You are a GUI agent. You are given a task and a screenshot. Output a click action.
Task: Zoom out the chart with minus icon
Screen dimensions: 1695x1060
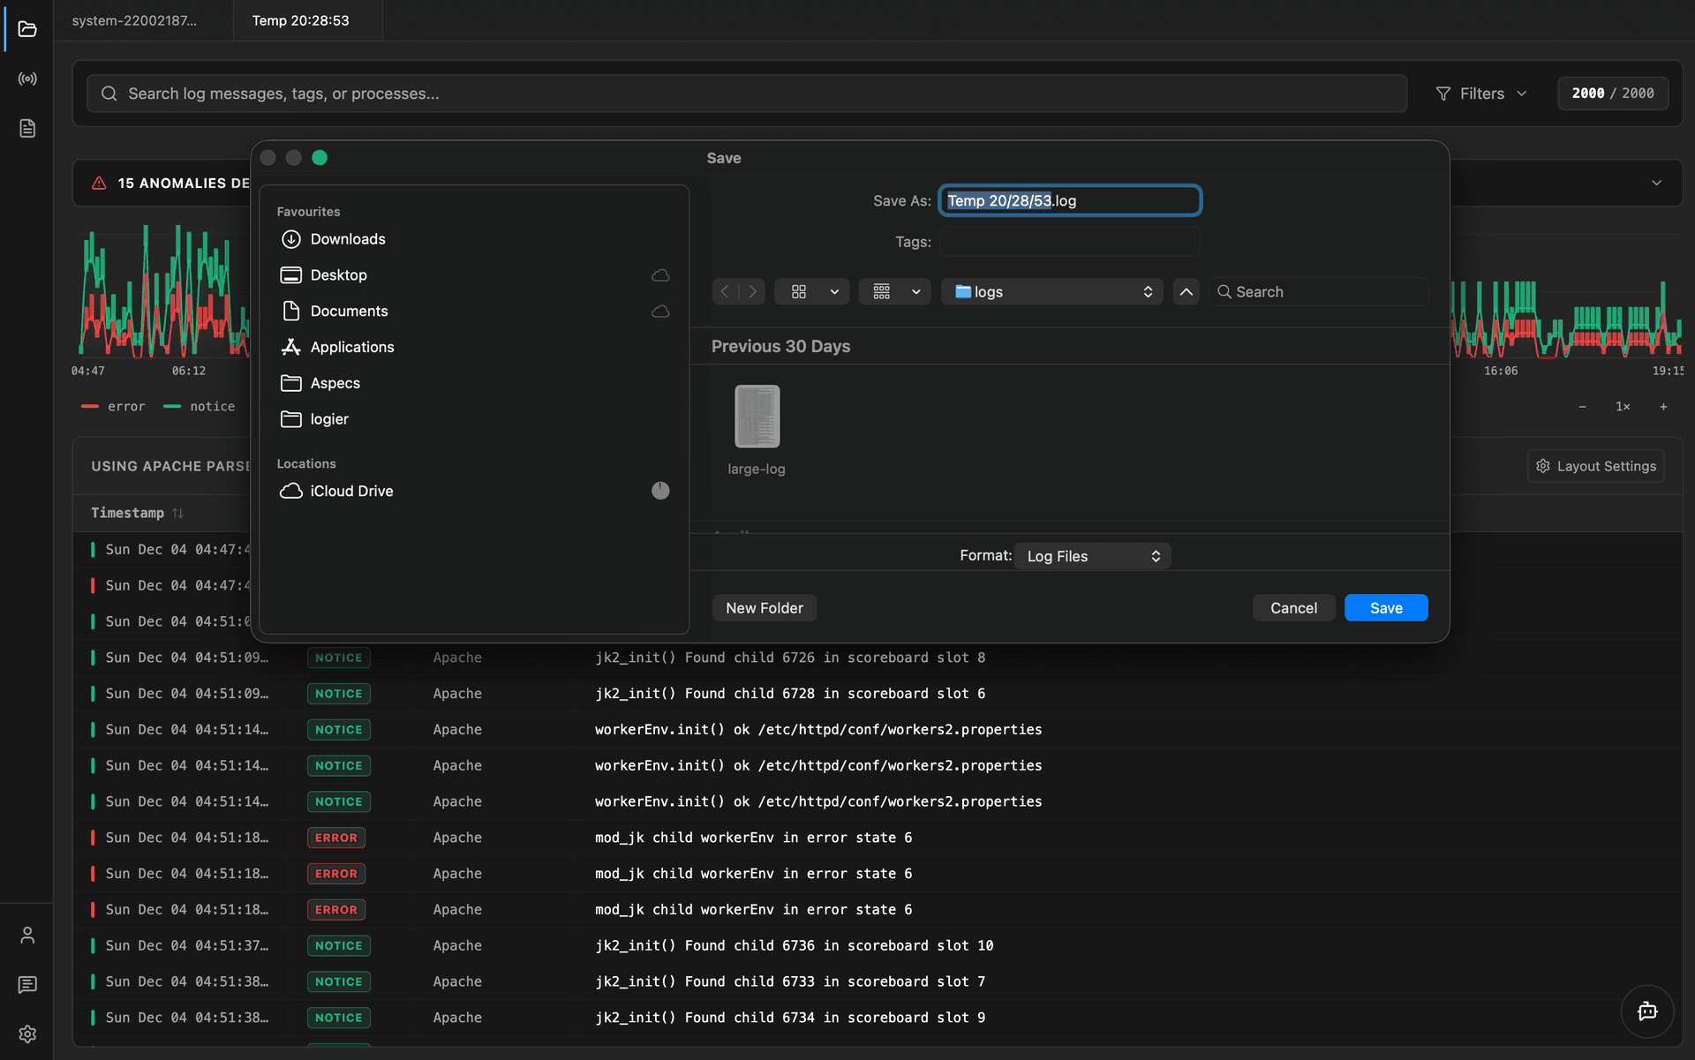(1582, 407)
